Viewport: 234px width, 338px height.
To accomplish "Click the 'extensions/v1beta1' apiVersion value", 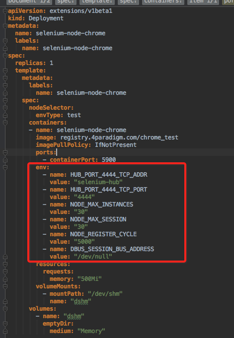I will point(81,11).
